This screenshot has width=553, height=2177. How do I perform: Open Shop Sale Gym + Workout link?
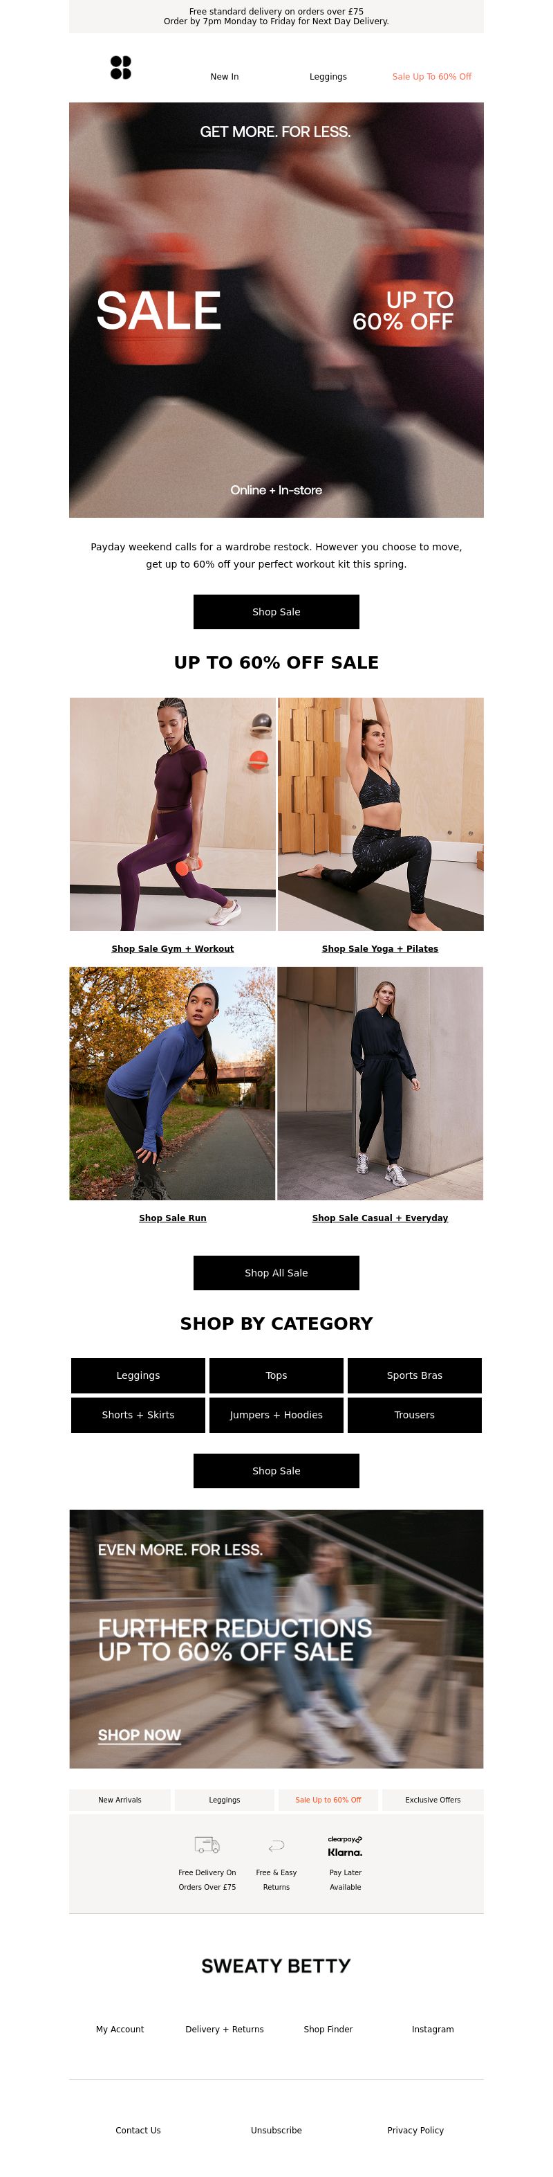(172, 949)
